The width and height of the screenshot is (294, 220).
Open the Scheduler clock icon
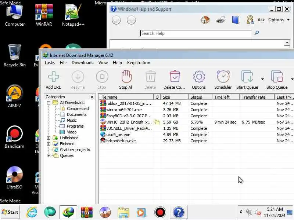223,76
